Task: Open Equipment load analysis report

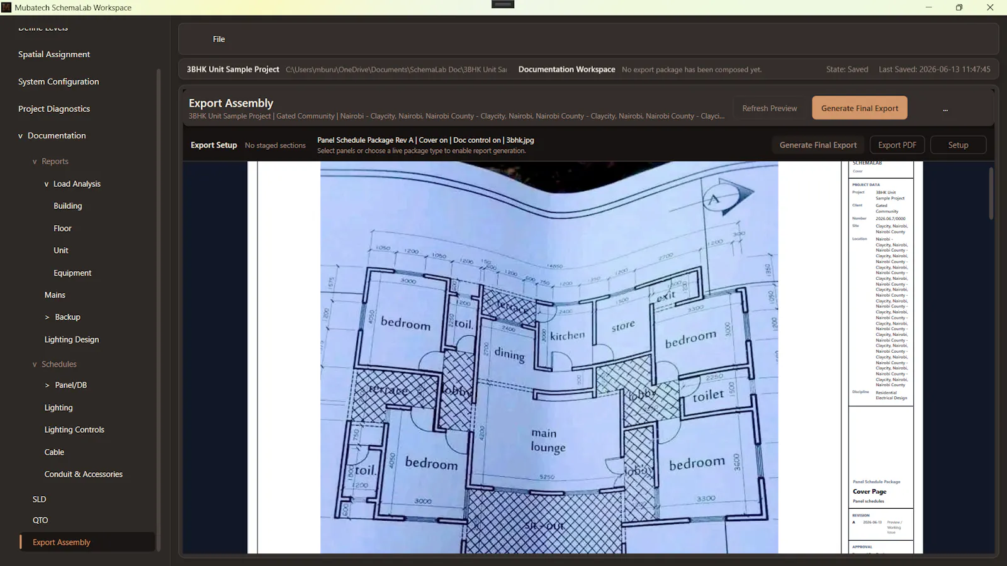Action: point(72,273)
